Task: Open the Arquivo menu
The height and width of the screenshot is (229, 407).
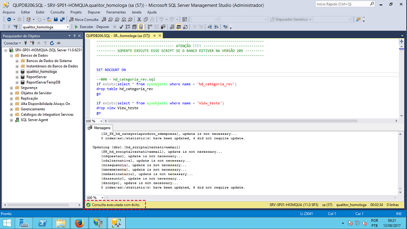Action: pos(9,12)
